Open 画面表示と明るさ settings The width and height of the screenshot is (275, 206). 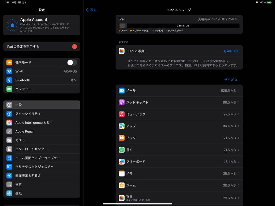[42, 175]
